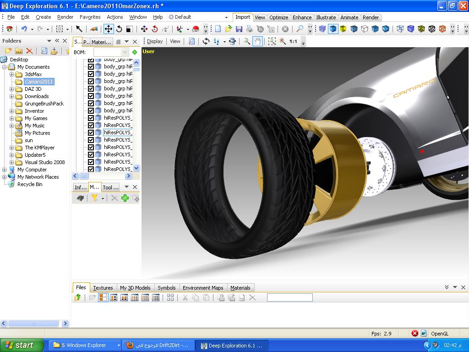
Task: Click the red error icon in the status bar
Action: (414, 333)
